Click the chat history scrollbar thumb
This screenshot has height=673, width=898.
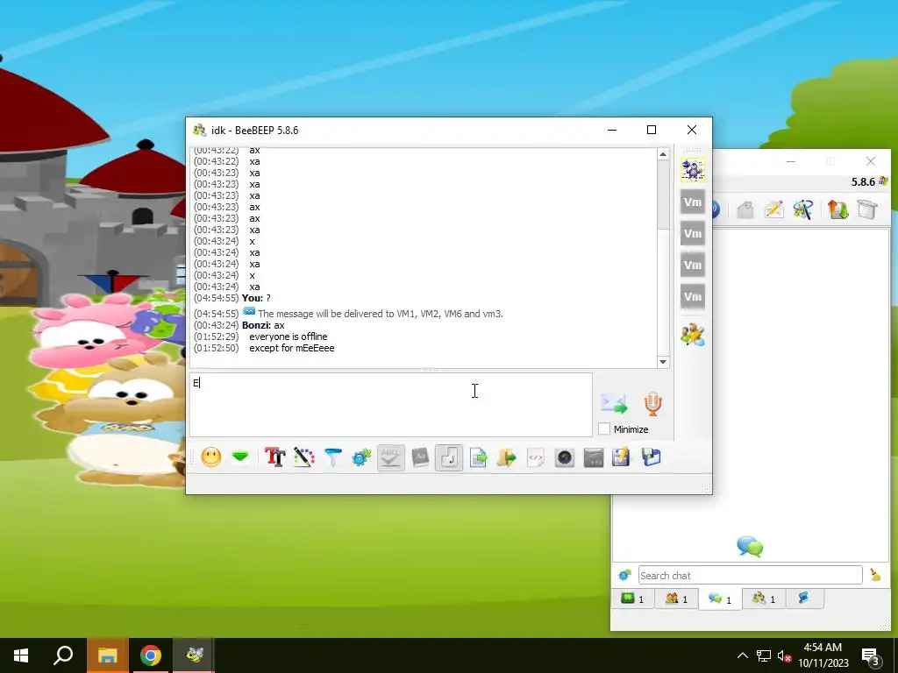click(x=663, y=195)
